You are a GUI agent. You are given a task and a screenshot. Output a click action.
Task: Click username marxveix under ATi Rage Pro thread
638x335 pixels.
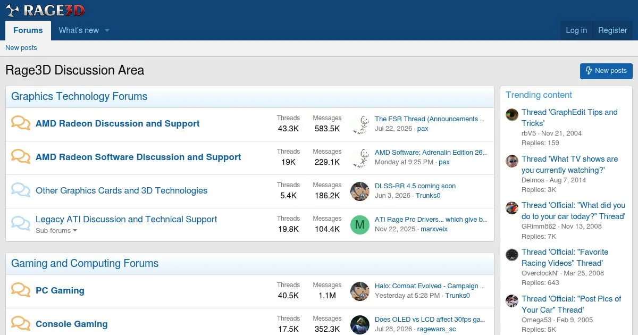point(434,229)
